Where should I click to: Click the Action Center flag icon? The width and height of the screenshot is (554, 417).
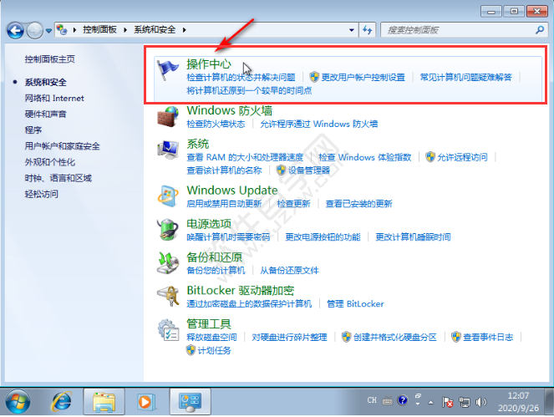(168, 70)
